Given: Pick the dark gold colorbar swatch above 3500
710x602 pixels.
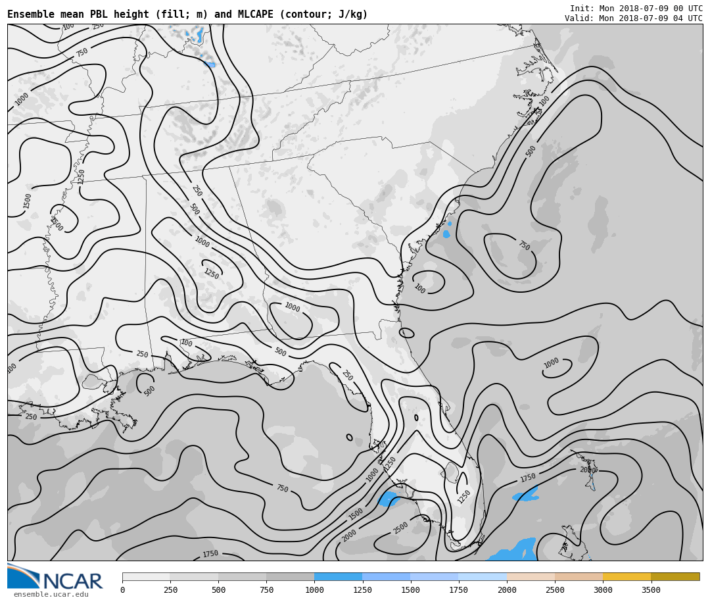Looking at the screenshot, I should click(675, 576).
